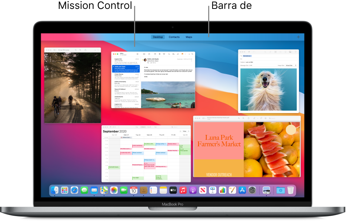Screen dimensions: 346x222
Task: Open Downloads folder in the Dock
Action: pos(280,190)
